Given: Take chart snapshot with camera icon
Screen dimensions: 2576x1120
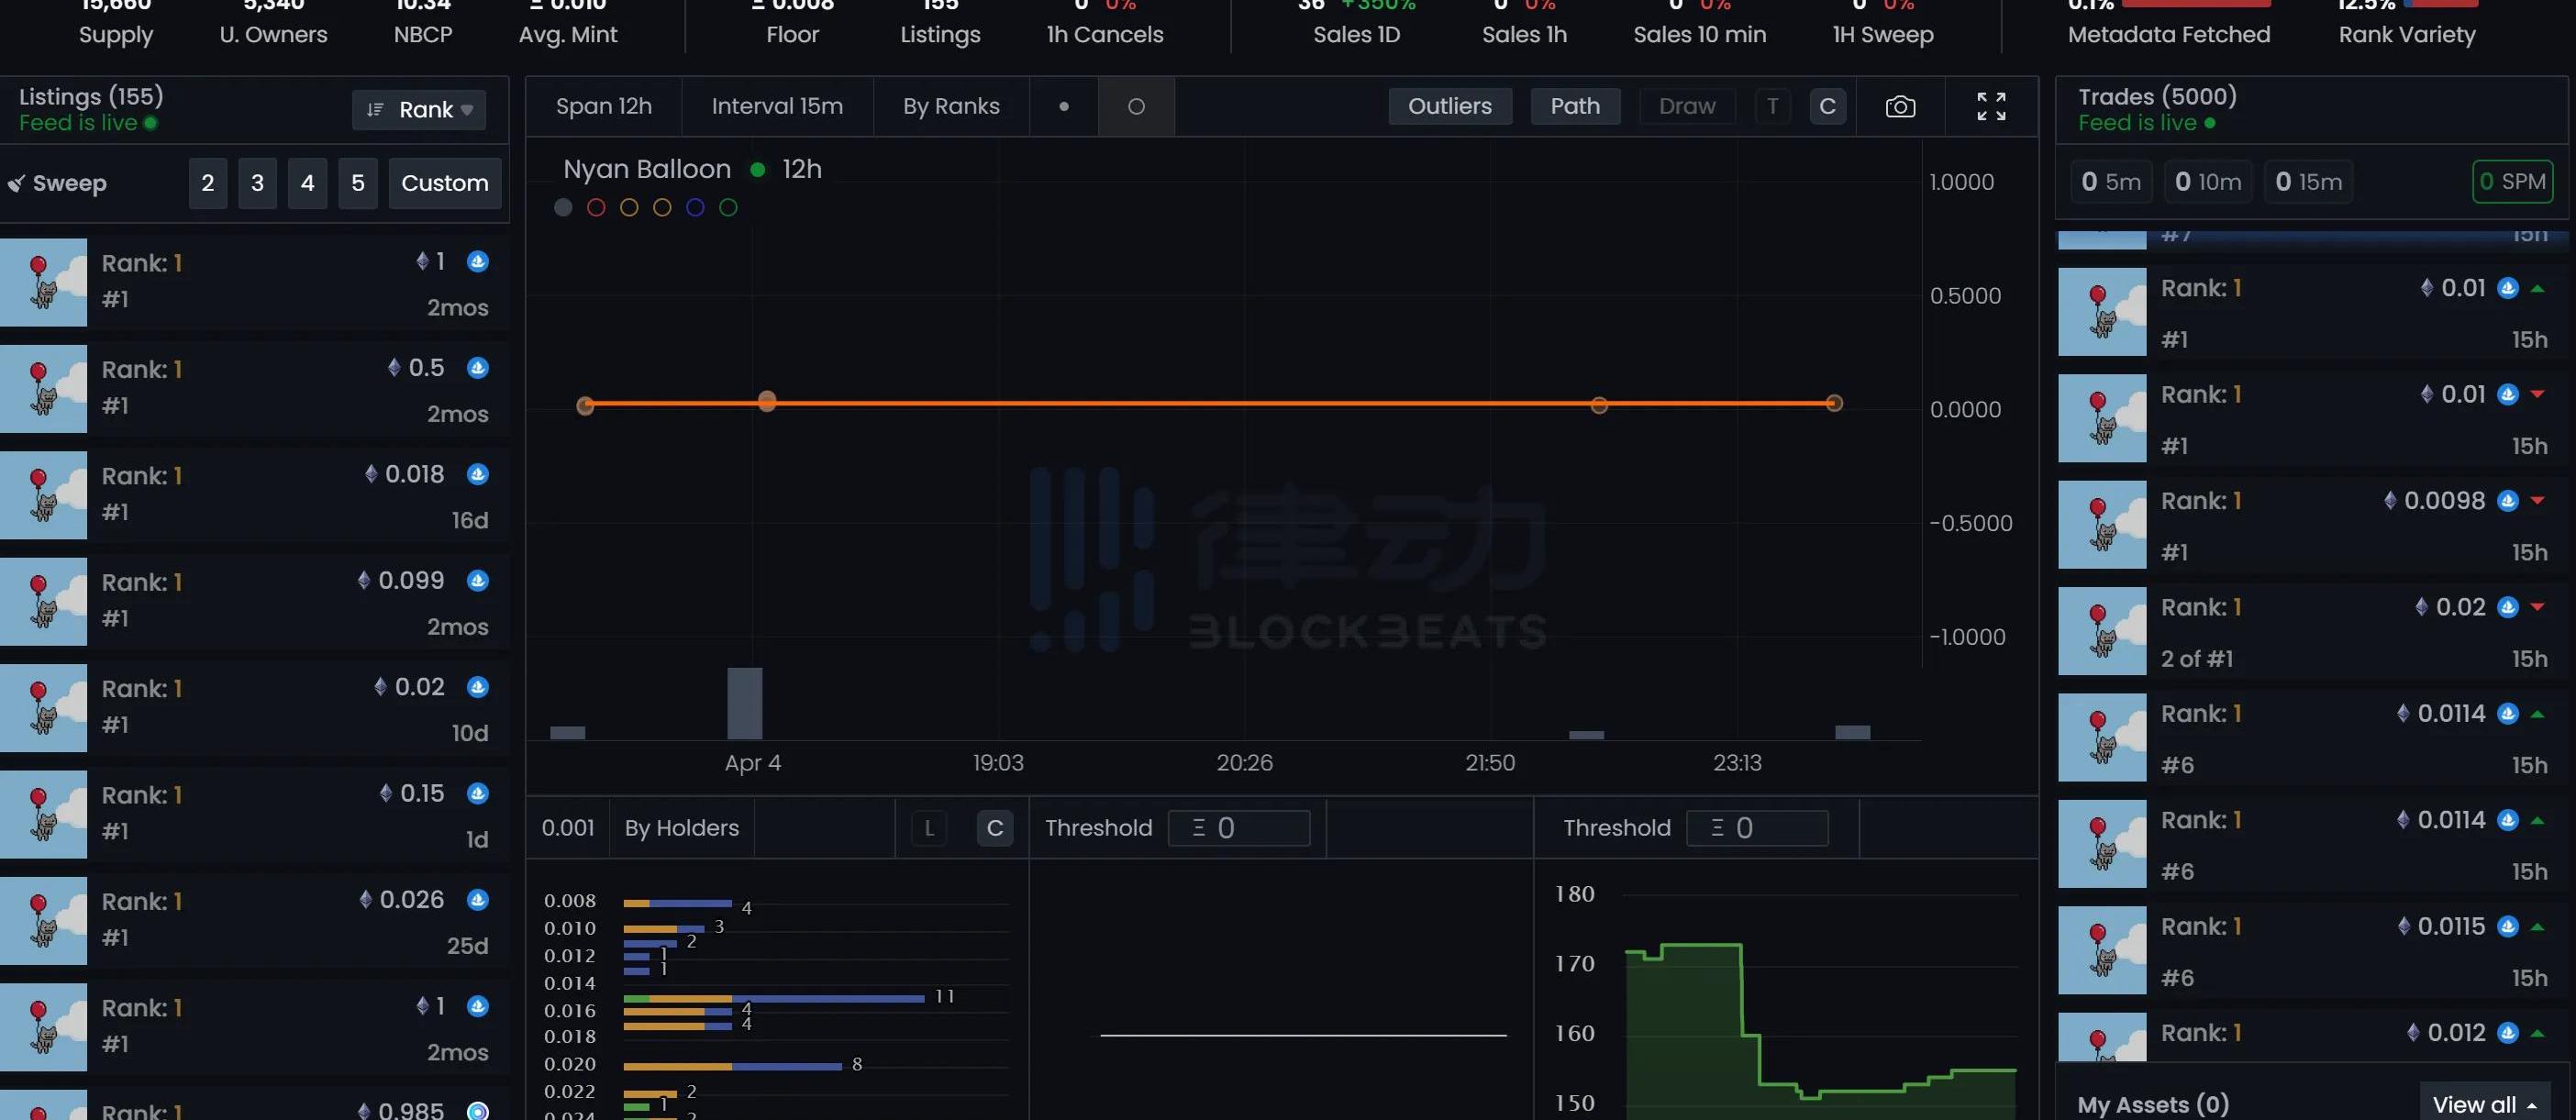Looking at the screenshot, I should pos(1900,106).
